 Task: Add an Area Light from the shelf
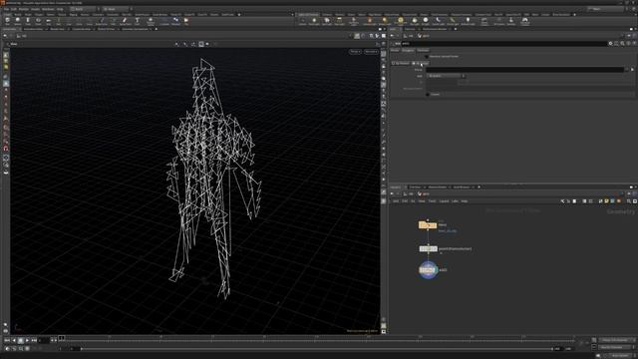[x=339, y=21]
